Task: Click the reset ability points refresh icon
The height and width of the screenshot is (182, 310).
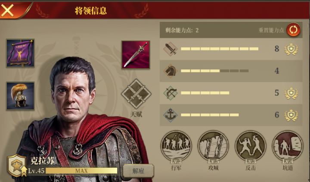Action: pos(293,30)
